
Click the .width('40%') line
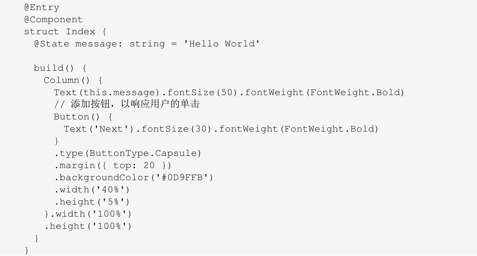[x=92, y=190]
